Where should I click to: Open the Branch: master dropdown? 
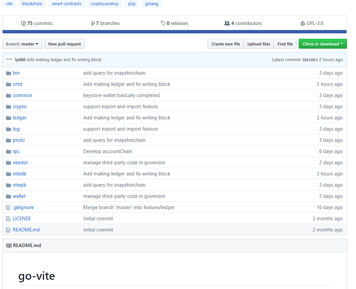click(x=22, y=44)
